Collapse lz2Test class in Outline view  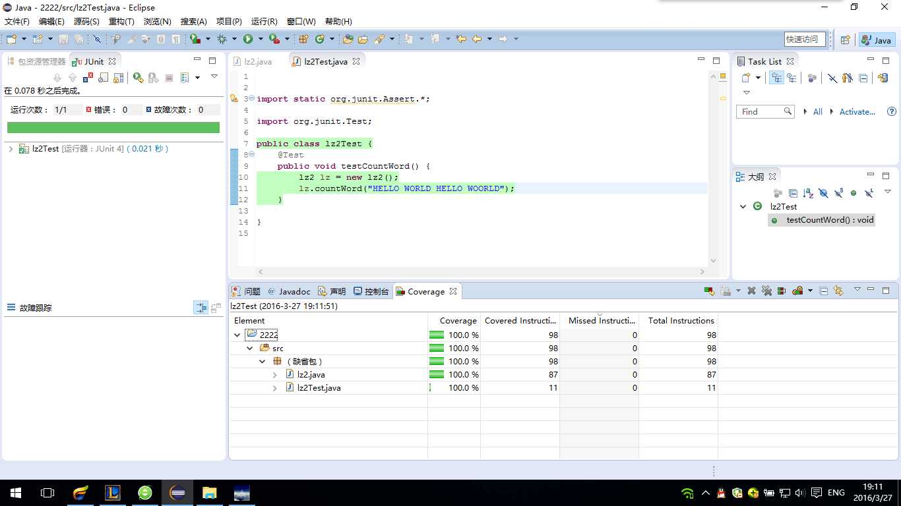[743, 206]
